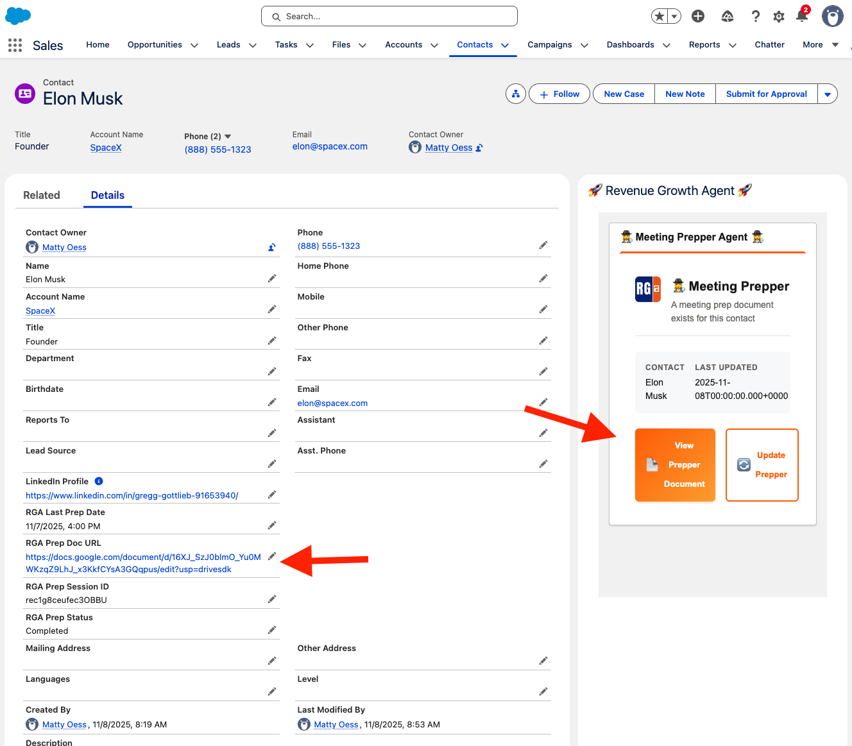Viewport: 852px width, 746px height.
Task: Open the Dashboards nav item
Action: click(630, 45)
